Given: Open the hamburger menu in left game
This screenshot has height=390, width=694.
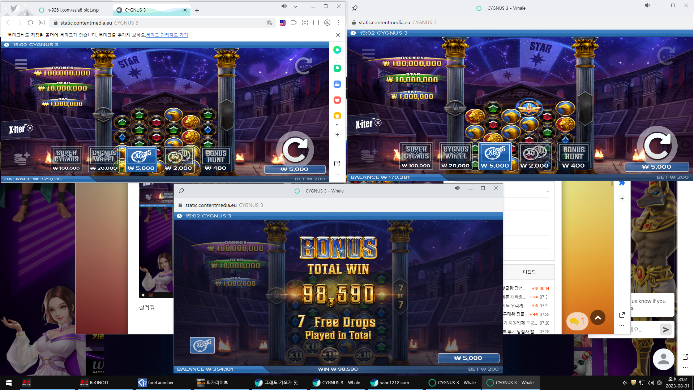Looking at the screenshot, I should click(x=21, y=64).
